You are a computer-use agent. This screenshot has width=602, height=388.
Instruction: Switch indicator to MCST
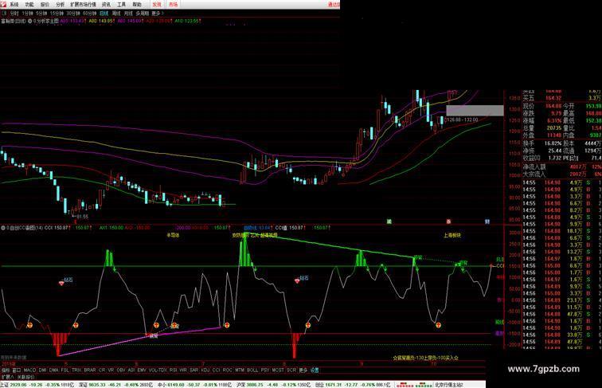[x=278, y=370]
